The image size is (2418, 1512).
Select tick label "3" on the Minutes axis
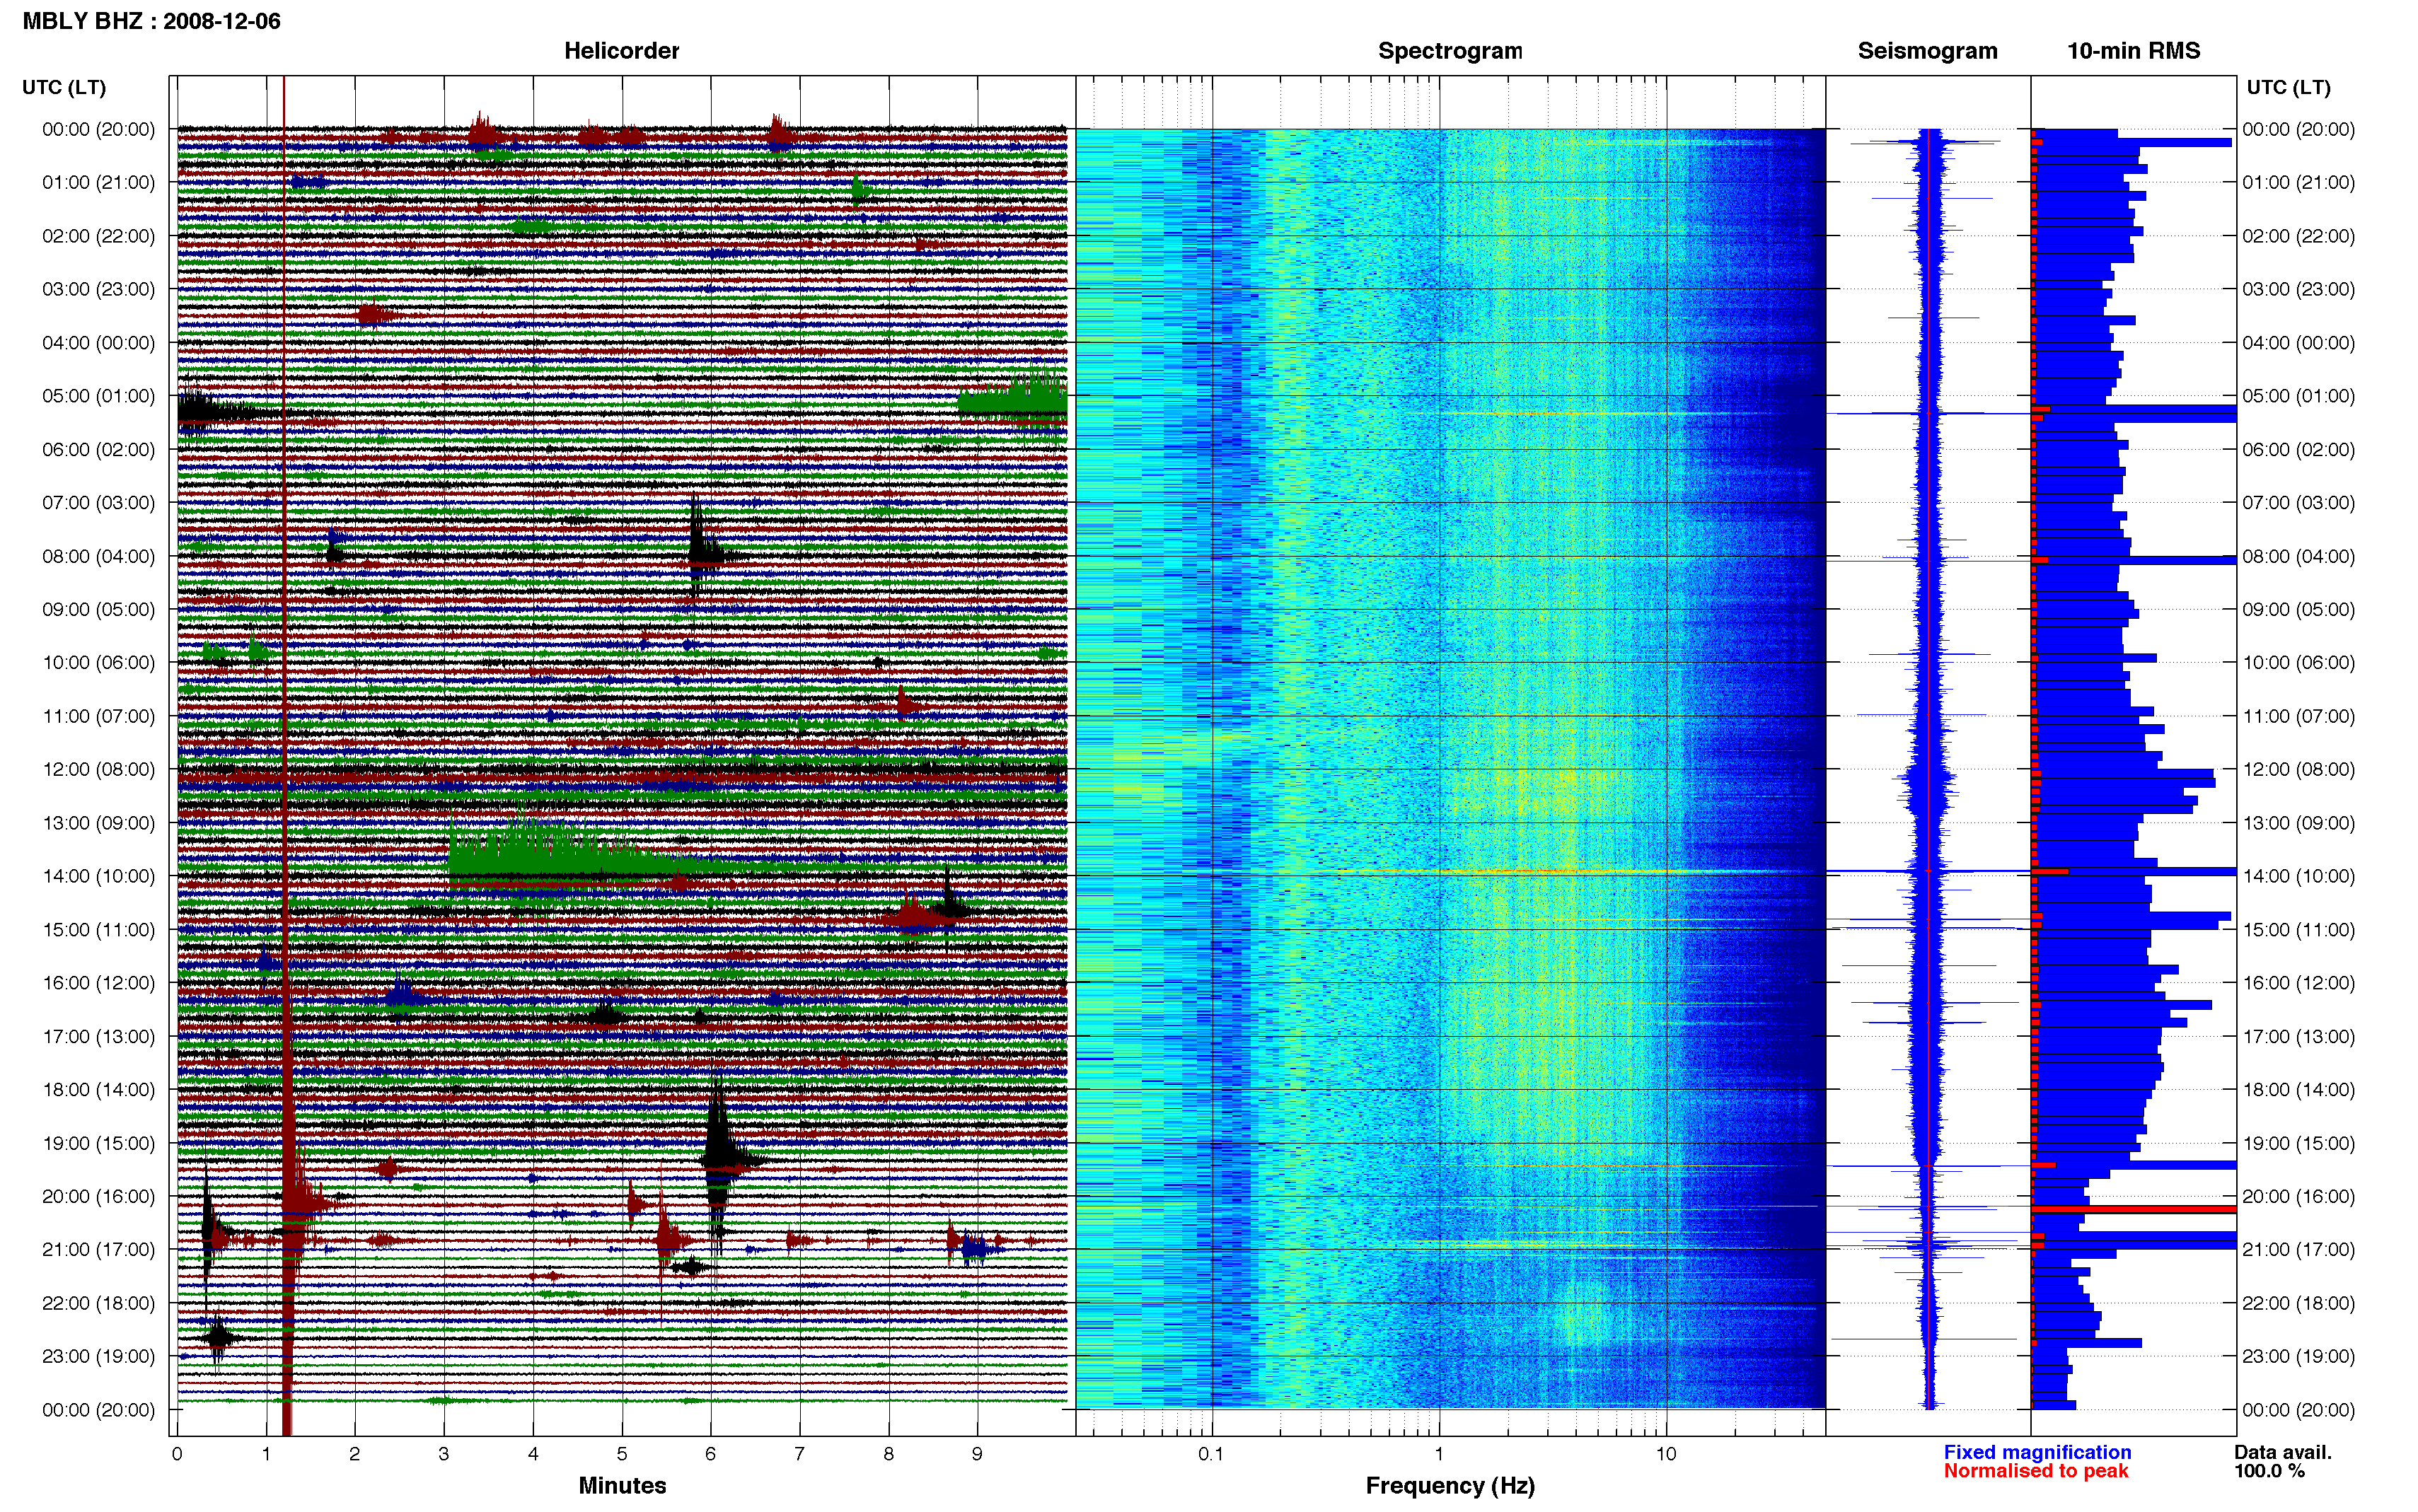tap(444, 1454)
